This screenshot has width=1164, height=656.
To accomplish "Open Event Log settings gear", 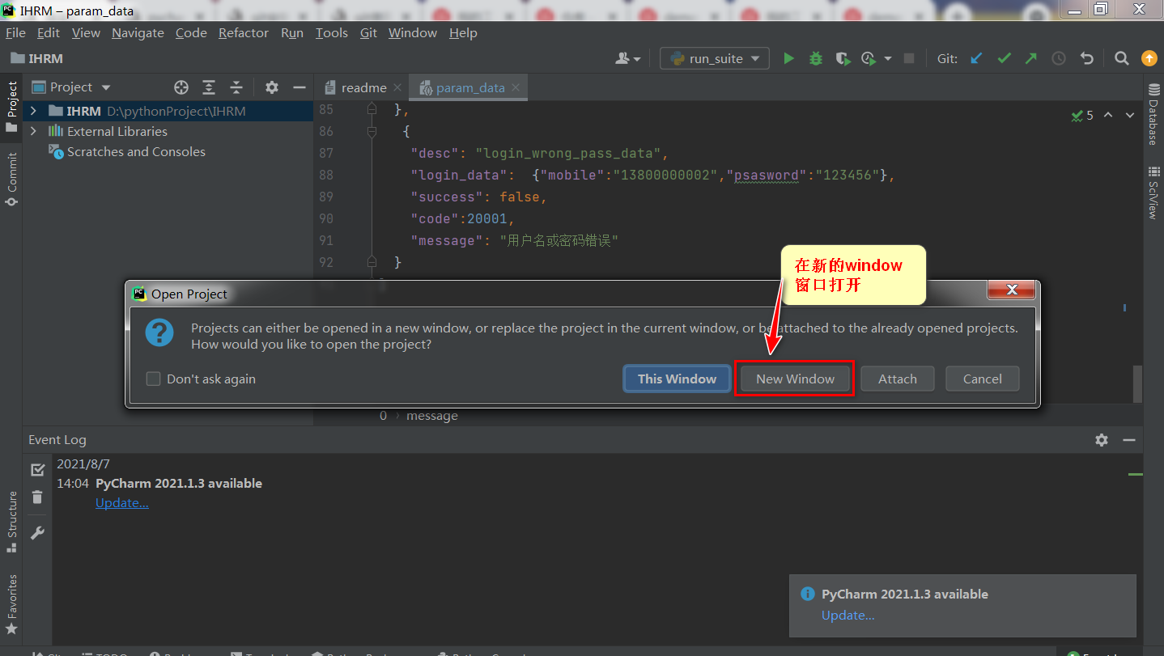I will pos(1102,440).
